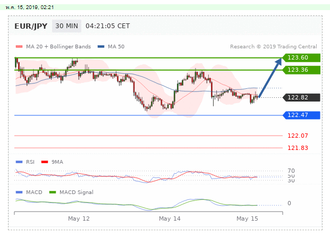Click the May 15 date axis label
This screenshot has width=330, height=235.
pos(247,219)
